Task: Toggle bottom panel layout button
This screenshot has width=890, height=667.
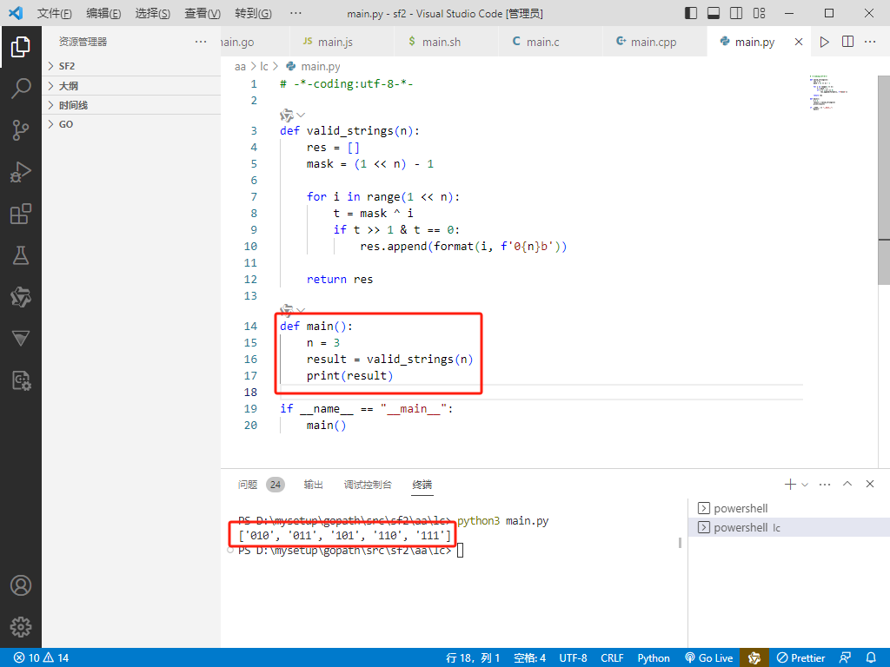Action: (714, 13)
